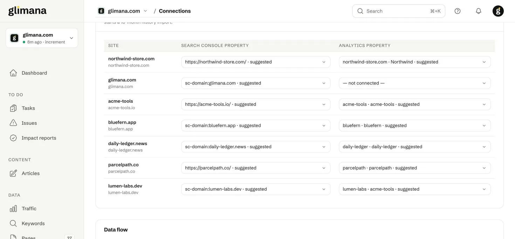Open the breadcrumb glimana.com site dropdown
Image resolution: width=515 pixels, height=239 pixels.
coord(123,11)
